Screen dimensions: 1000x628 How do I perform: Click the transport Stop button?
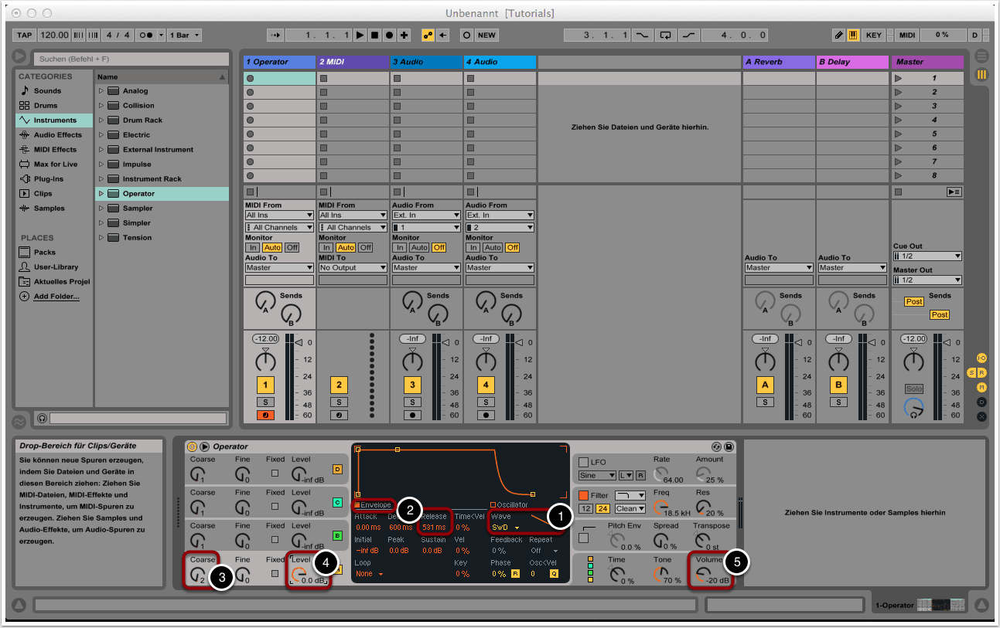(x=374, y=36)
